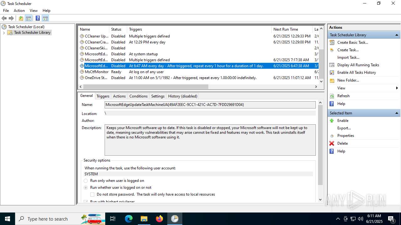Open the View menu in menu bar
Screen dimensions: 401x225
tap(34, 11)
